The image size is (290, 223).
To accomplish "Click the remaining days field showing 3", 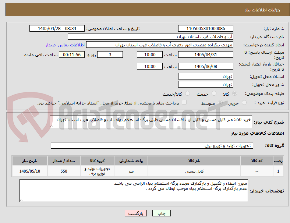I will tap(110, 54).
